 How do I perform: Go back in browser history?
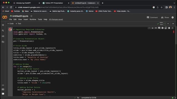point(3,7)
